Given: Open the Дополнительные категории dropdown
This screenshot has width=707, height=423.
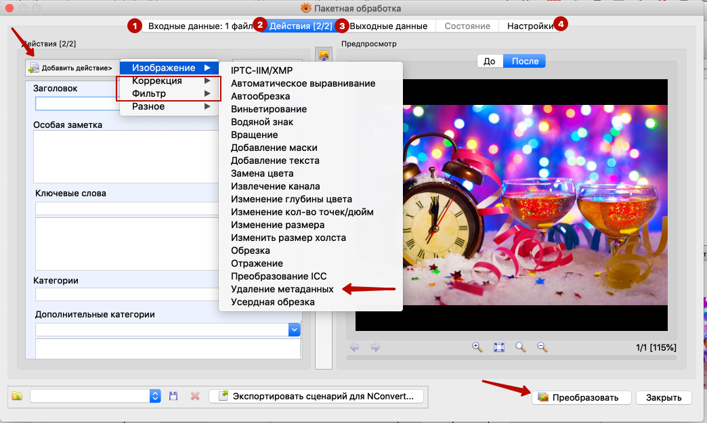Looking at the screenshot, I should click(x=294, y=330).
